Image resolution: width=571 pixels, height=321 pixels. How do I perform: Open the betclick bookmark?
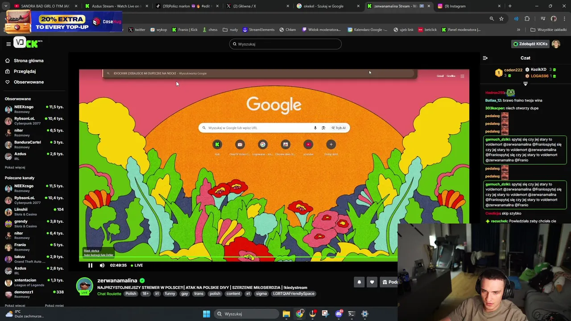click(427, 30)
